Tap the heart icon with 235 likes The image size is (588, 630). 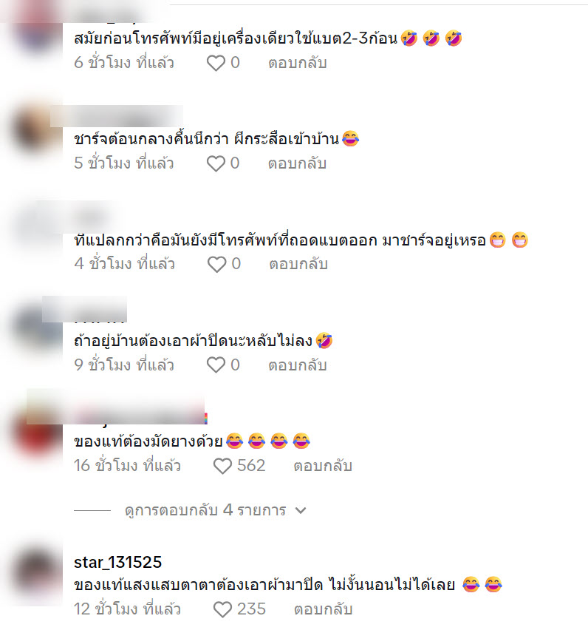click(222, 609)
